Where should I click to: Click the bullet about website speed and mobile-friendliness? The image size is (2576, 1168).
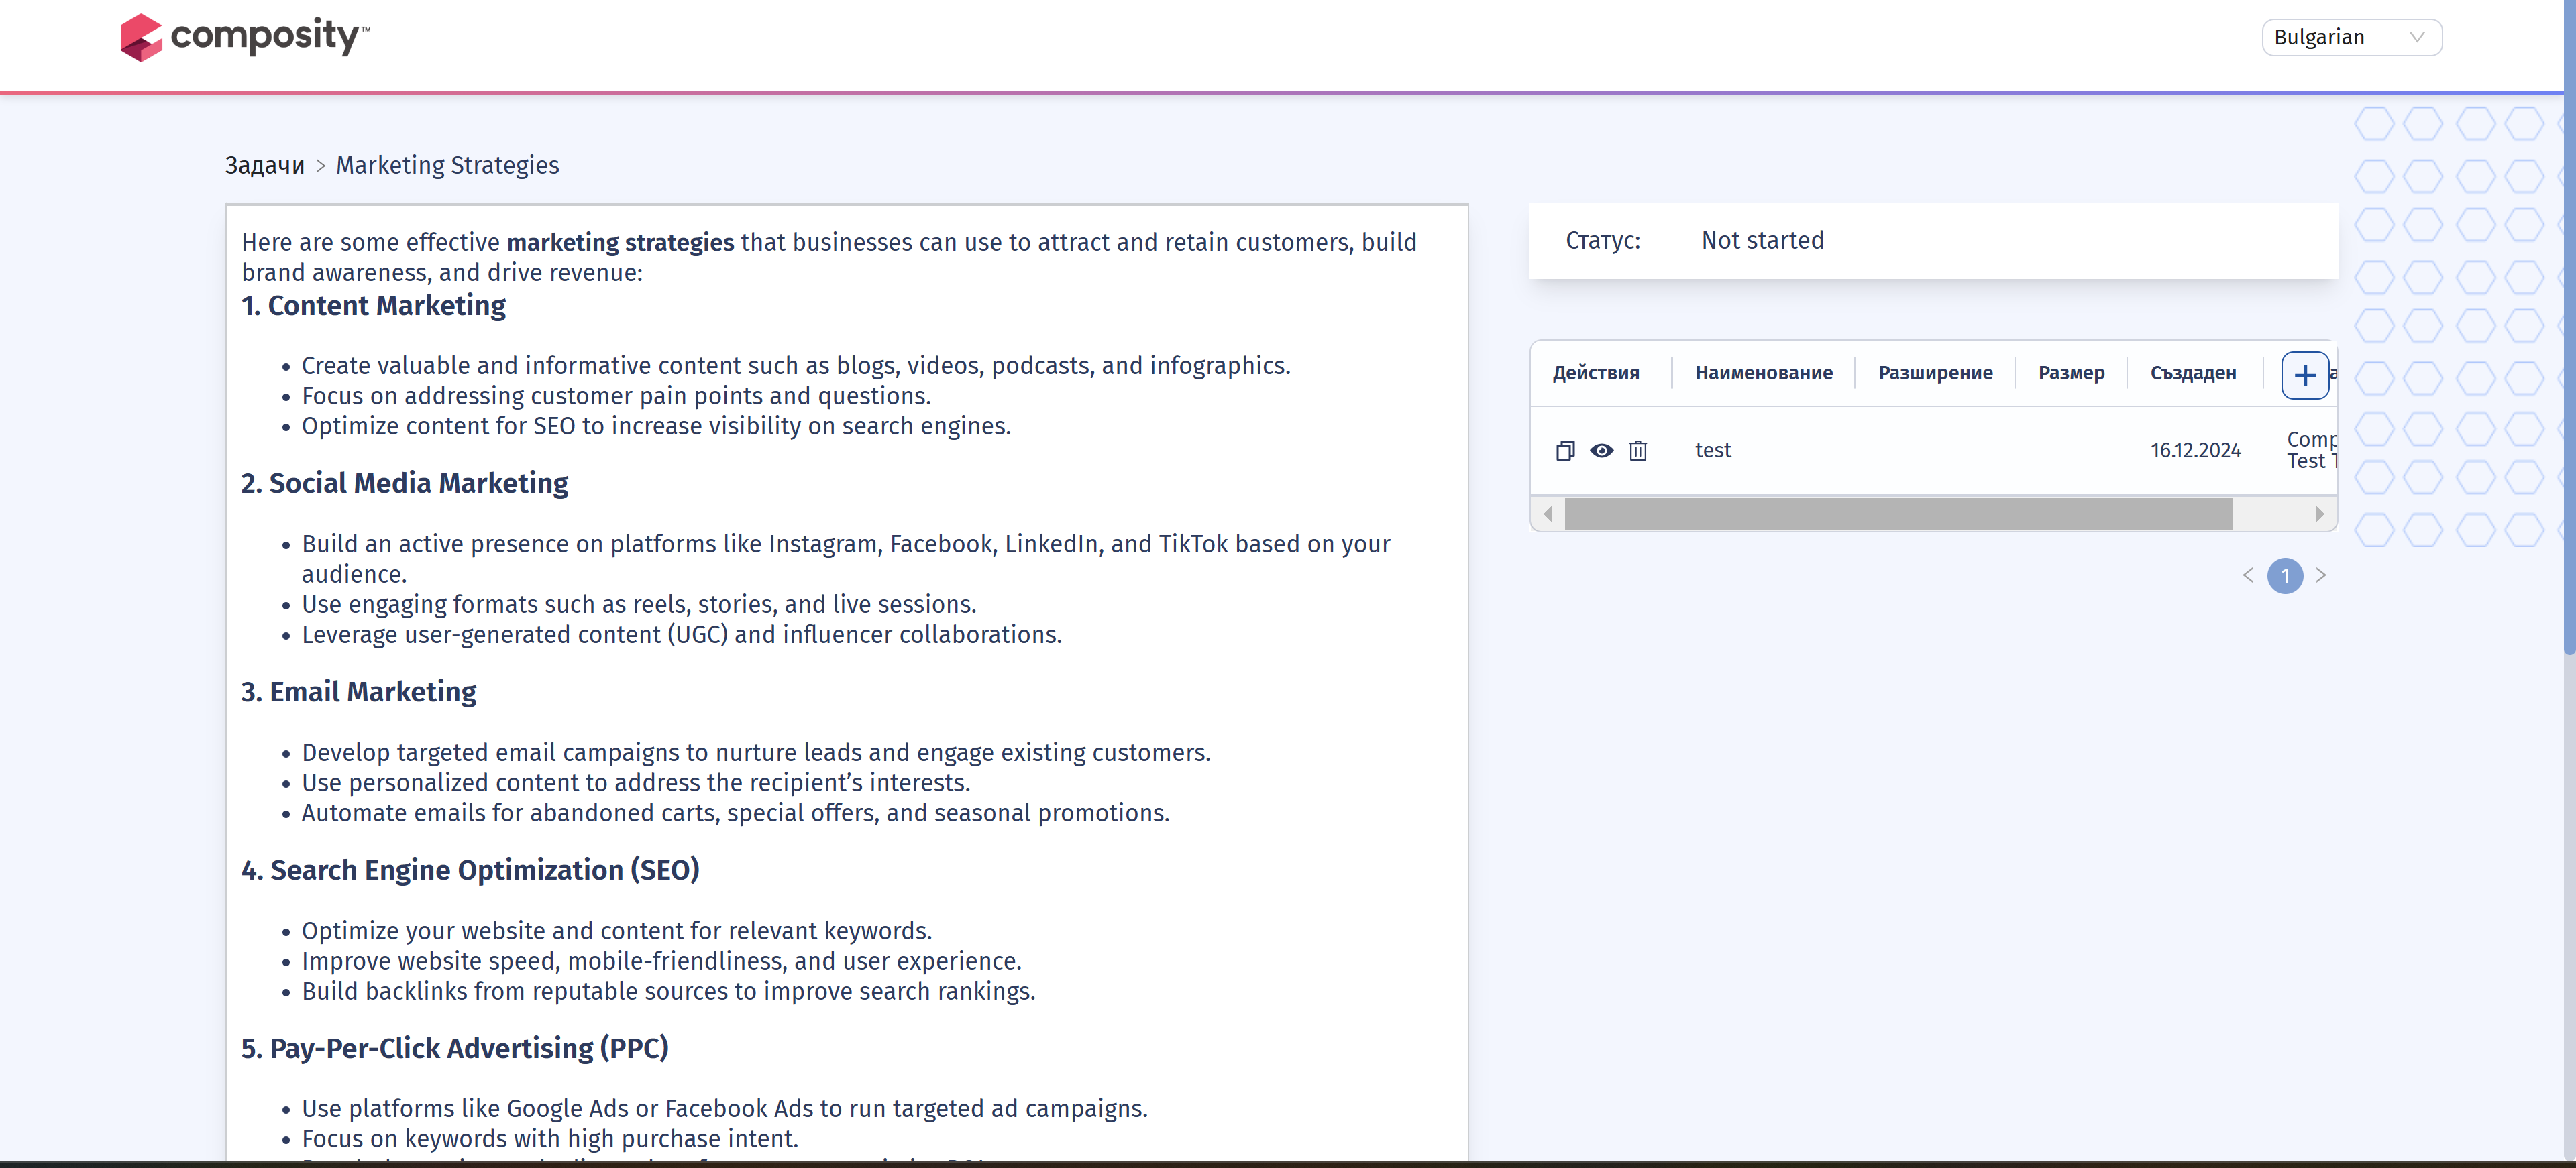coord(662,961)
